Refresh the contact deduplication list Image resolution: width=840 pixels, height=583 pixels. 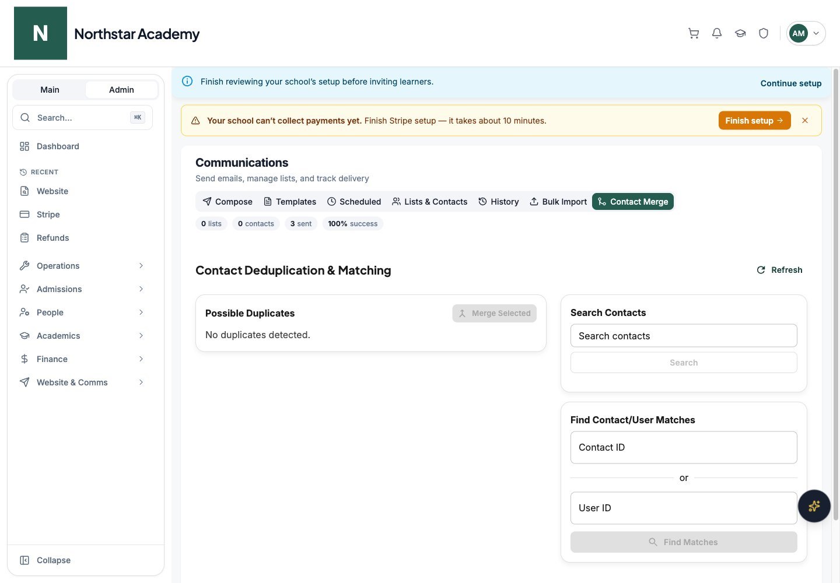pos(779,270)
